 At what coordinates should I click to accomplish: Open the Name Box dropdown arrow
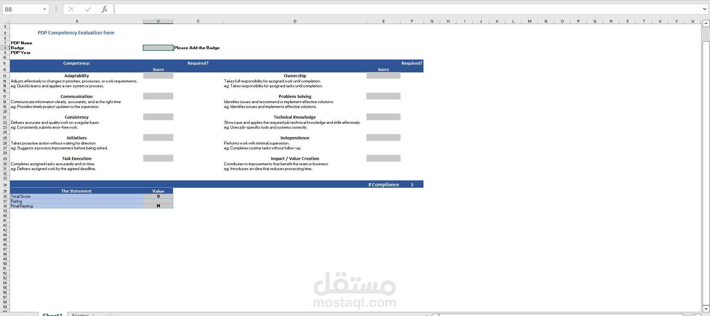[44, 9]
